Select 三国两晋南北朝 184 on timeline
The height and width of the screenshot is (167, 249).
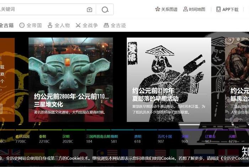click(x=98, y=139)
